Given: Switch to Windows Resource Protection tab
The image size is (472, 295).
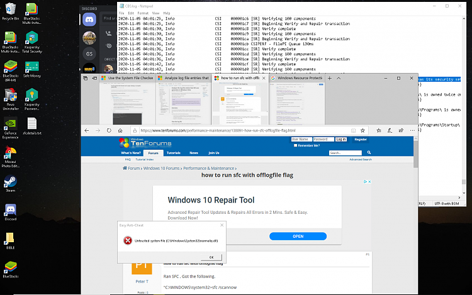Looking at the screenshot, I should (x=297, y=78).
